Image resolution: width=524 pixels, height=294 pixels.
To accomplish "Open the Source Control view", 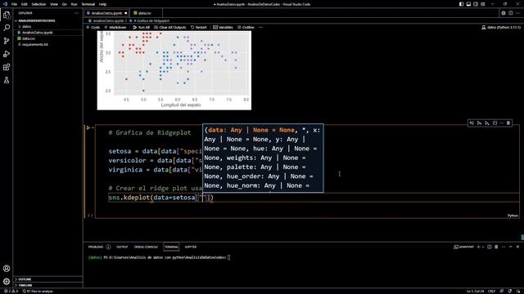I will click(7, 41).
